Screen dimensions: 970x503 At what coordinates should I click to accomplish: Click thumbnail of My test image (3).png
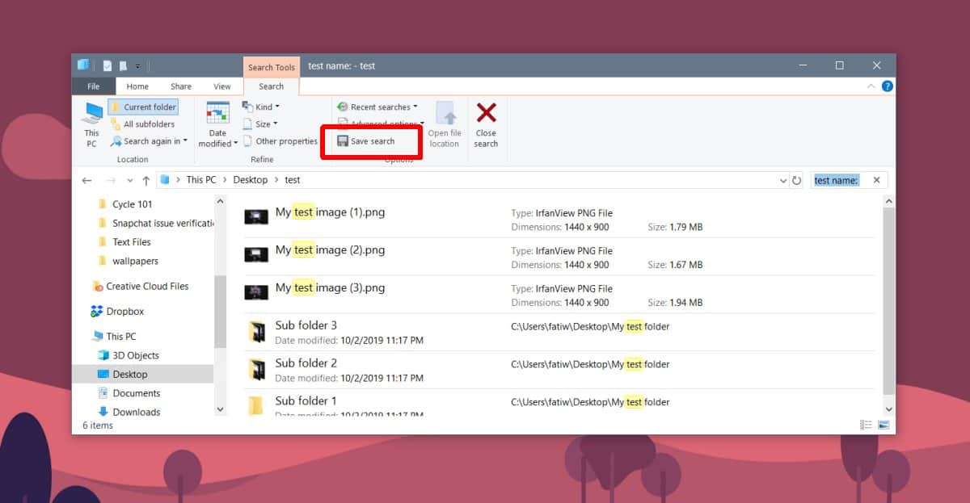point(256,292)
